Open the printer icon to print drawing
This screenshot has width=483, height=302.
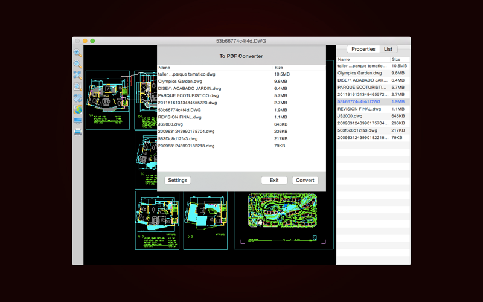78,132
